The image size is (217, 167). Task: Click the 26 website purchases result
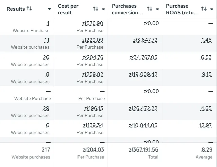pyautogui.click(x=46, y=57)
